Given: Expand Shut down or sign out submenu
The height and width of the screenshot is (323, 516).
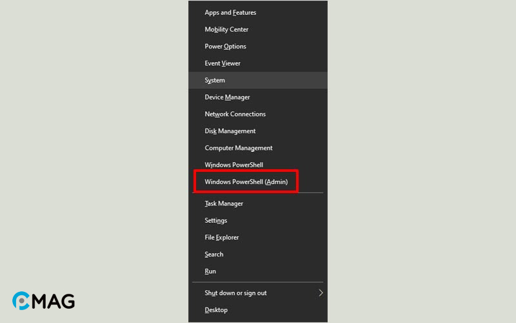Looking at the screenshot, I should click(257, 293).
